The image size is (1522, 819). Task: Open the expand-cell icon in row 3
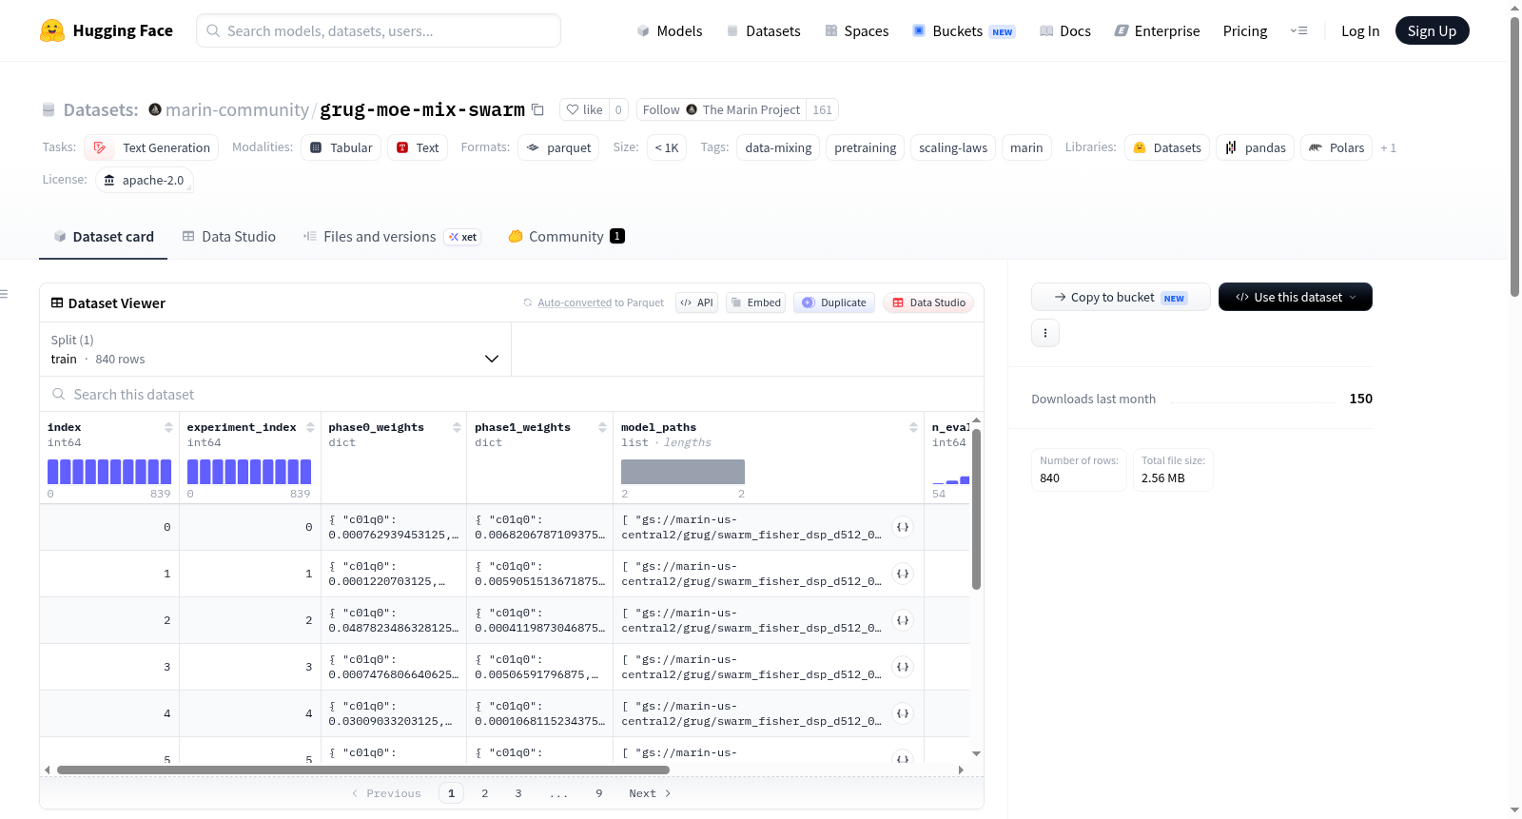tap(903, 667)
